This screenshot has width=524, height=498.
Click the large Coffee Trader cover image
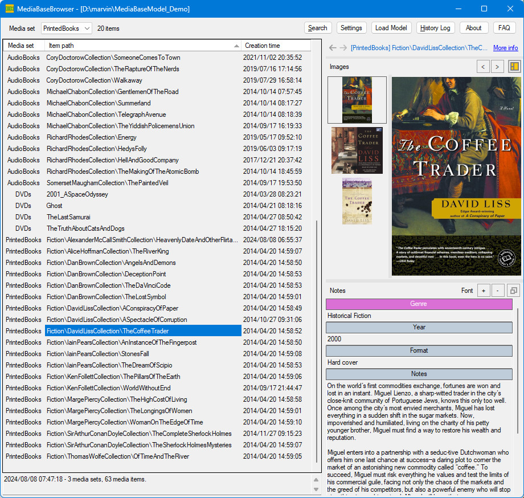pos(456,176)
